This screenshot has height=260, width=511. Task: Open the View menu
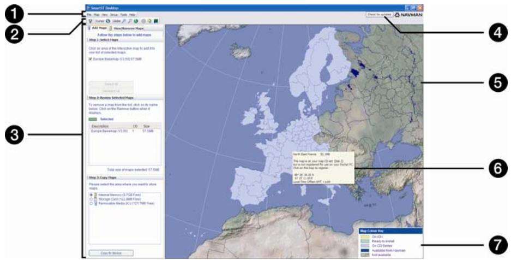(x=105, y=15)
